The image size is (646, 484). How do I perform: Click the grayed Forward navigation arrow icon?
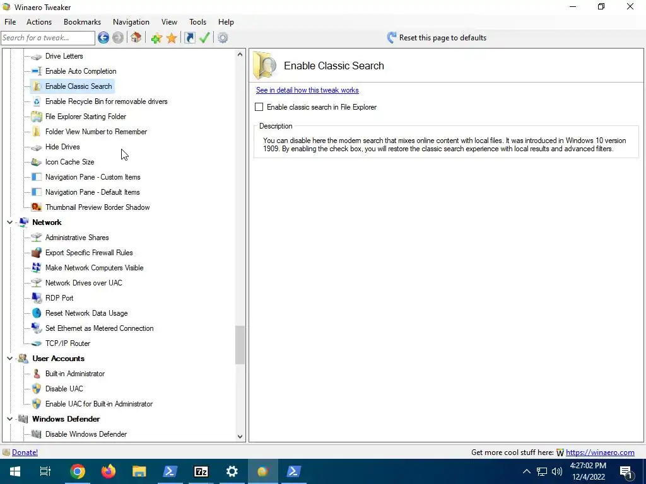click(118, 38)
